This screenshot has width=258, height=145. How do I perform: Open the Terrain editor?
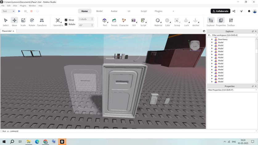click(x=114, y=22)
